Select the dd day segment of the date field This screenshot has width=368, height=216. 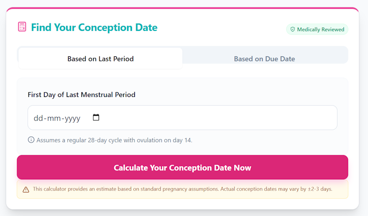coord(39,118)
